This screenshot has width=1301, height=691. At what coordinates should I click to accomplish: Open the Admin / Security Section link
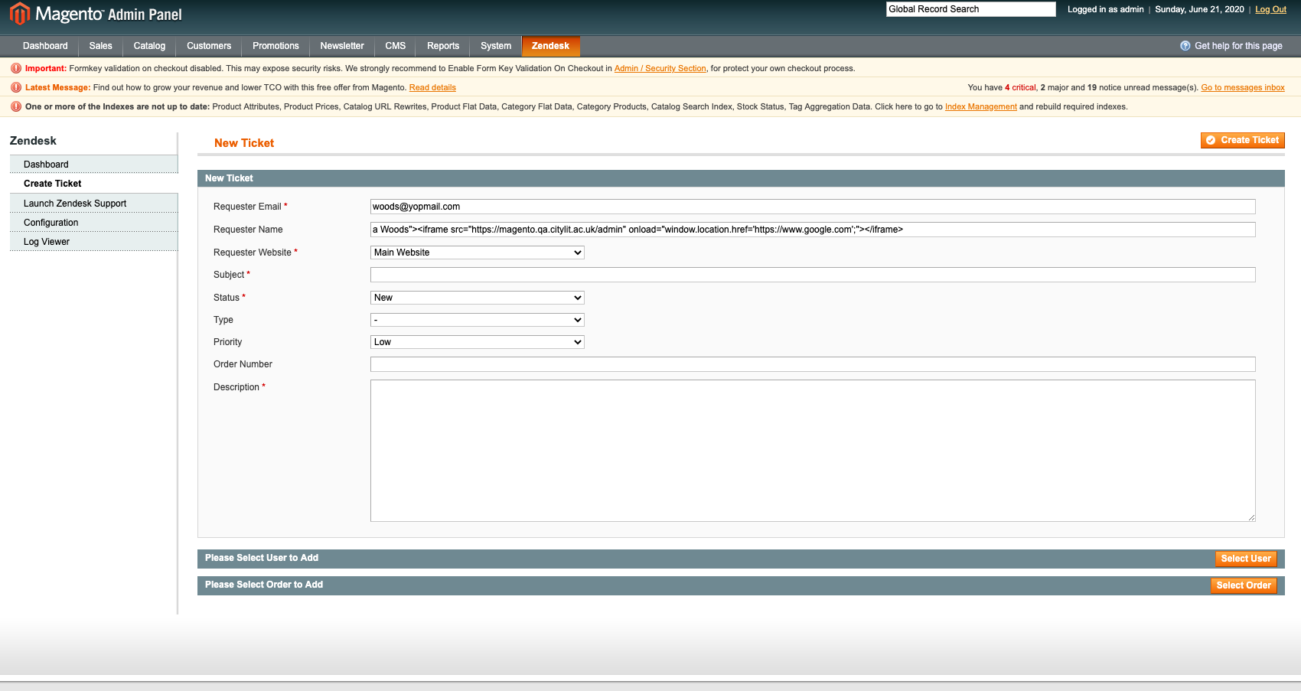coord(660,68)
